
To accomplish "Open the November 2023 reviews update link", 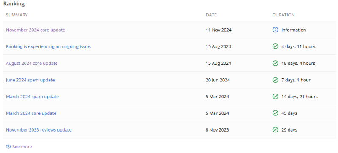I will [x=39, y=130].
